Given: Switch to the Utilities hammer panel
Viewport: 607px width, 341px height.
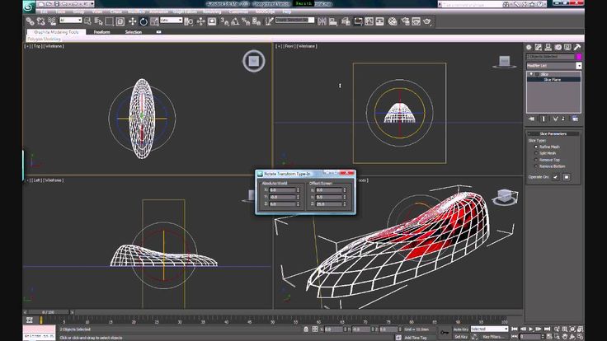Looking at the screenshot, I should click(x=577, y=47).
